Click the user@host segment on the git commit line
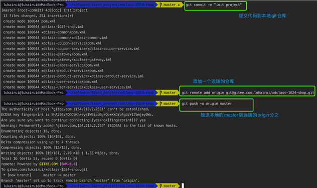Image resolution: width=317 pixels, height=188 pixels. (33, 5)
